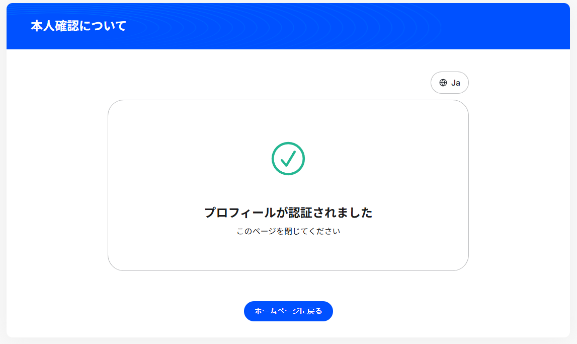Image resolution: width=577 pixels, height=344 pixels.
Task: Click the プロフィールが認証されました heading
Action: [288, 213]
